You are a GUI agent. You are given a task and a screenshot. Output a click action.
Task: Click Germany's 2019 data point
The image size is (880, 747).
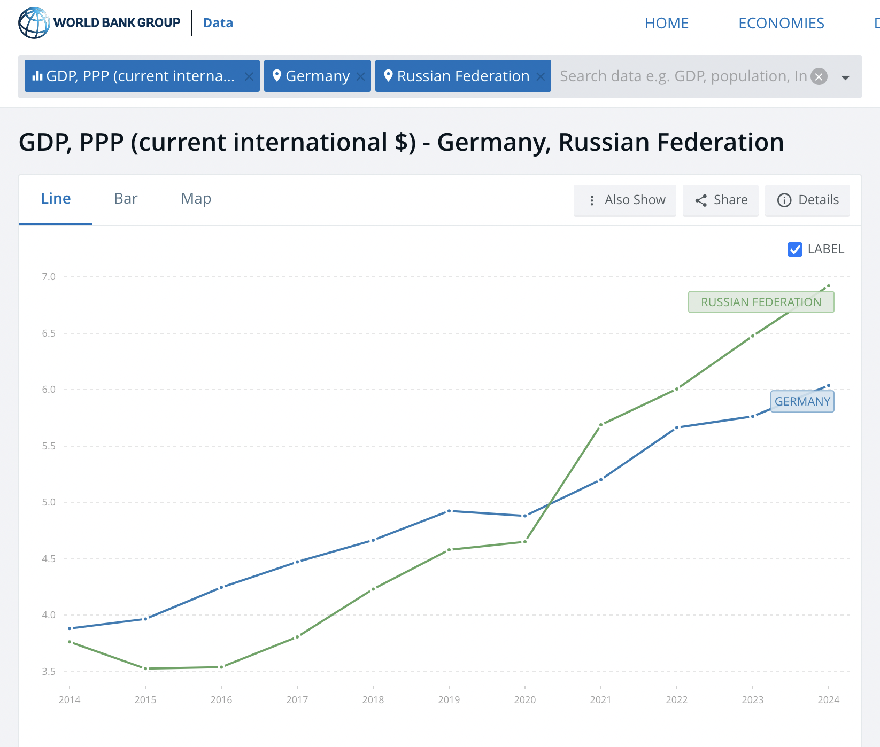449,511
